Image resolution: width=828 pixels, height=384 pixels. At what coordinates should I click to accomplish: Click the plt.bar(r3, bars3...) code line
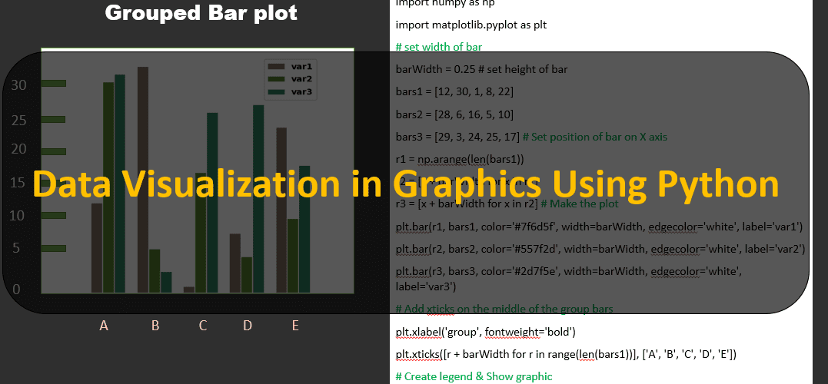(569, 279)
